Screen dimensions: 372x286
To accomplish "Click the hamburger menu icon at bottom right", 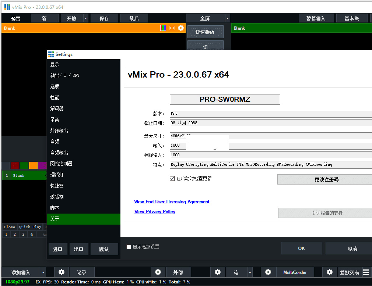I will pos(366,272).
